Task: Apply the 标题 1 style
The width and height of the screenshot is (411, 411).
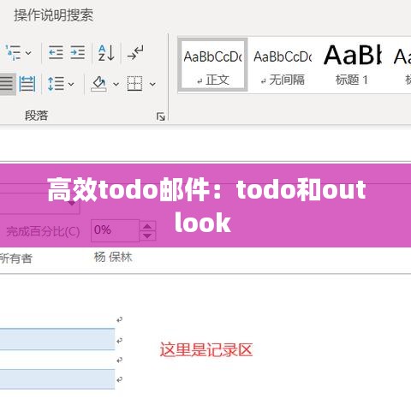Action: click(352, 65)
